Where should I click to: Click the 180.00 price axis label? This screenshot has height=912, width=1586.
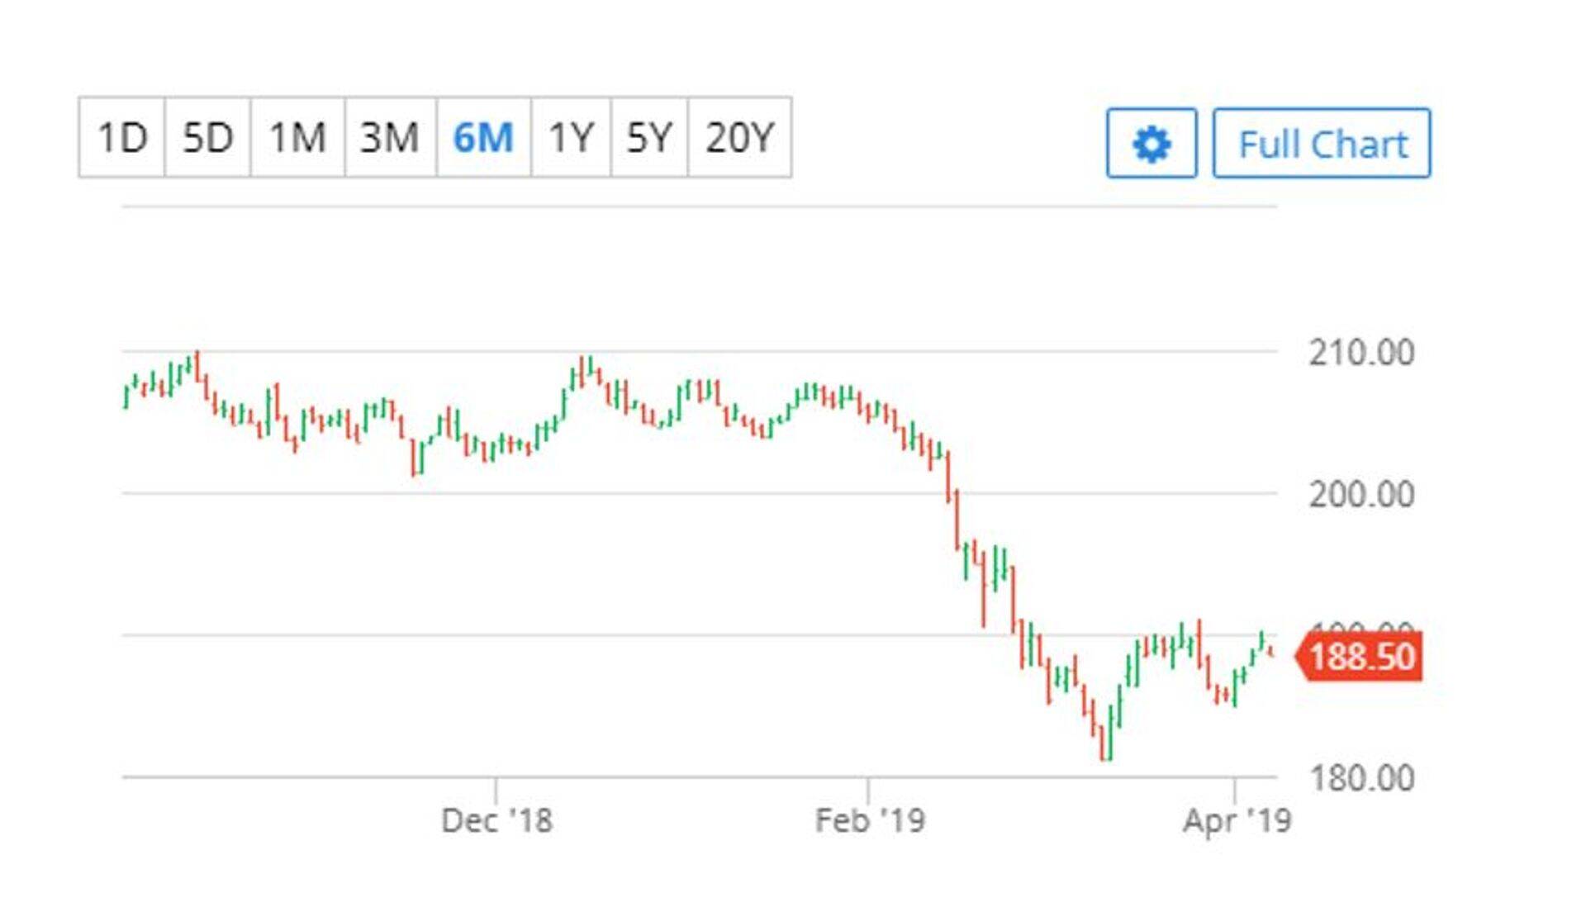(1361, 778)
